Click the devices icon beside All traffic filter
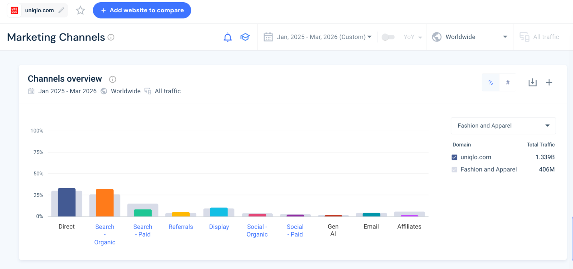The height and width of the screenshot is (269, 573). coord(524,37)
